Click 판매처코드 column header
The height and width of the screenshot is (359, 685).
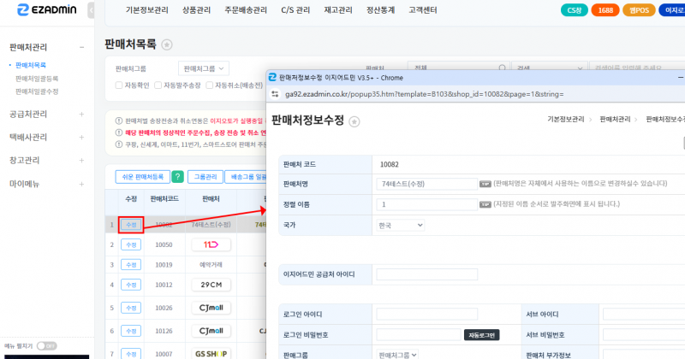164,199
